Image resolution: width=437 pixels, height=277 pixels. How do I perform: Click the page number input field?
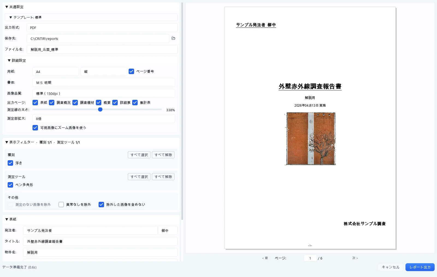point(310,258)
